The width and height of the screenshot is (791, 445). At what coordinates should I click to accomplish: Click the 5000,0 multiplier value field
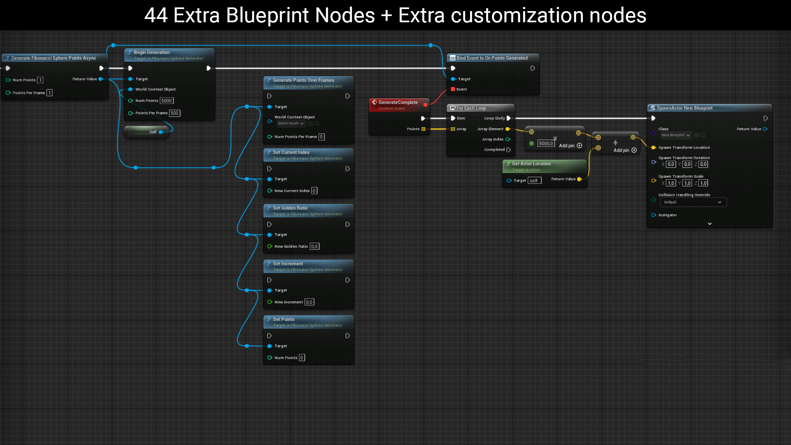546,144
